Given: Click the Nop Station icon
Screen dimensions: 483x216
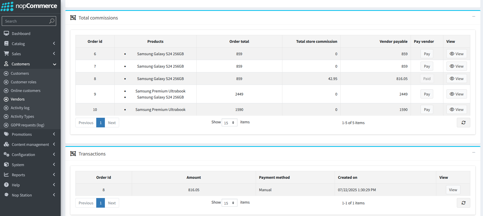Looking at the screenshot, I should point(6,195).
